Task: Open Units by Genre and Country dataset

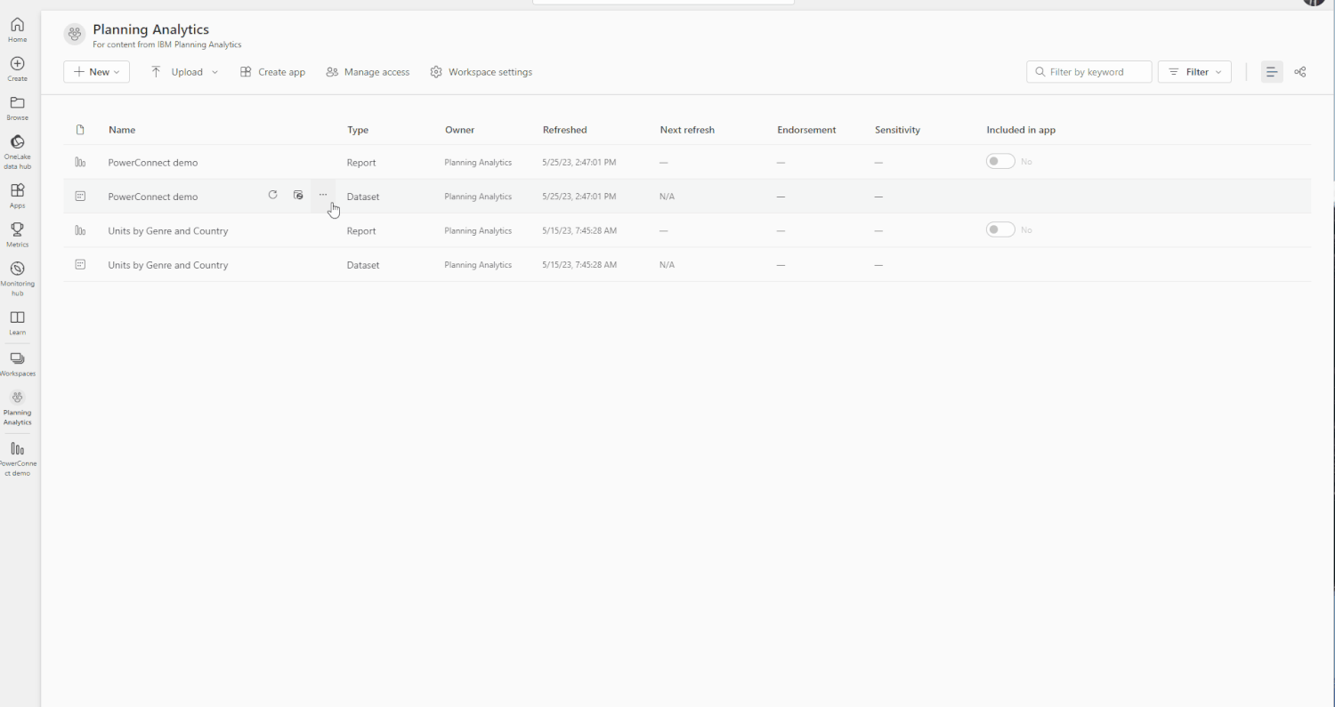Action: 168,265
